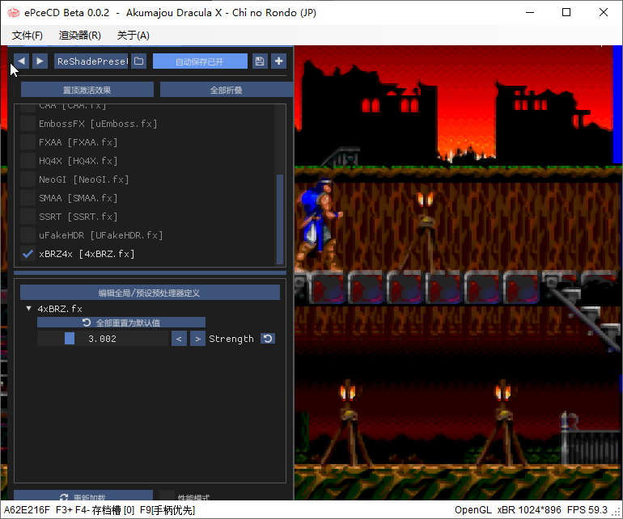Close the ePceCD window
This screenshot has width=623, height=519.
603,12
